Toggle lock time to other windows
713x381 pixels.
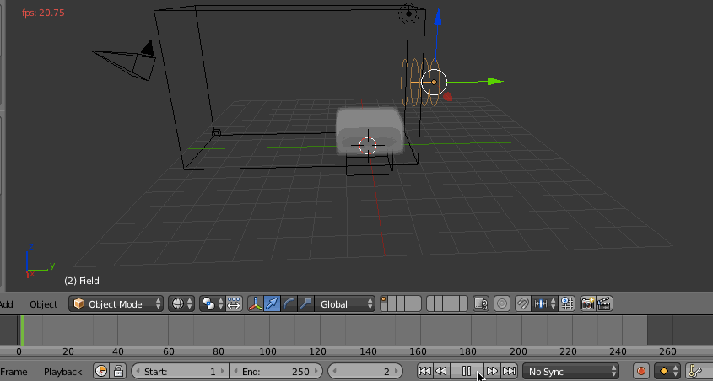tap(118, 371)
